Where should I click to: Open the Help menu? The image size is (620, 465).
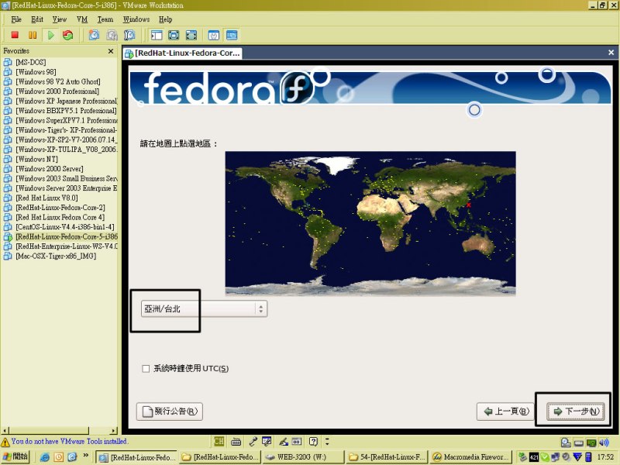[x=165, y=19]
